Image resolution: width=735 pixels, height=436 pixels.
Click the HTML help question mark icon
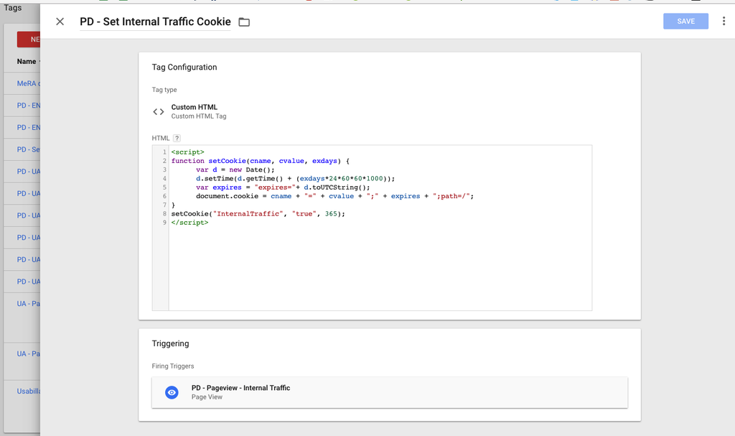coord(177,138)
